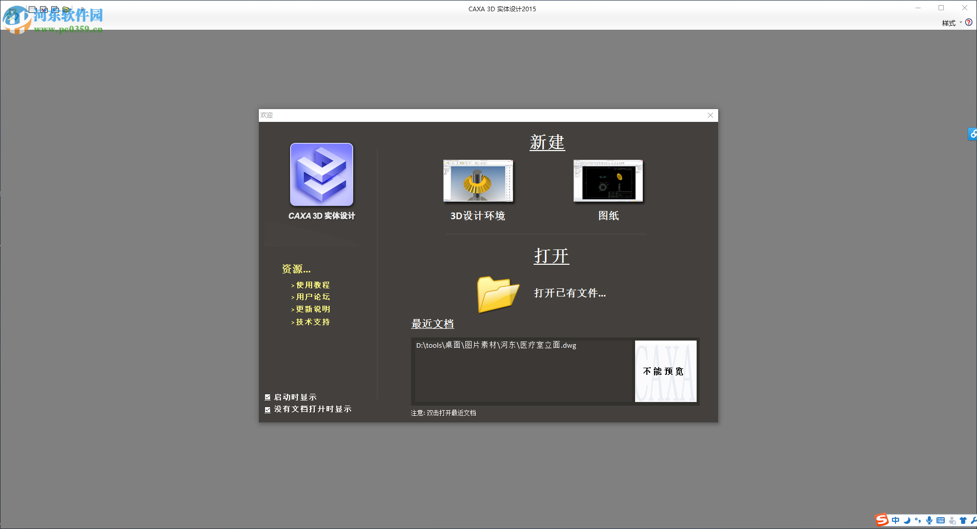Click the 打开 Open section heading
The width and height of the screenshot is (977, 529).
pos(552,256)
